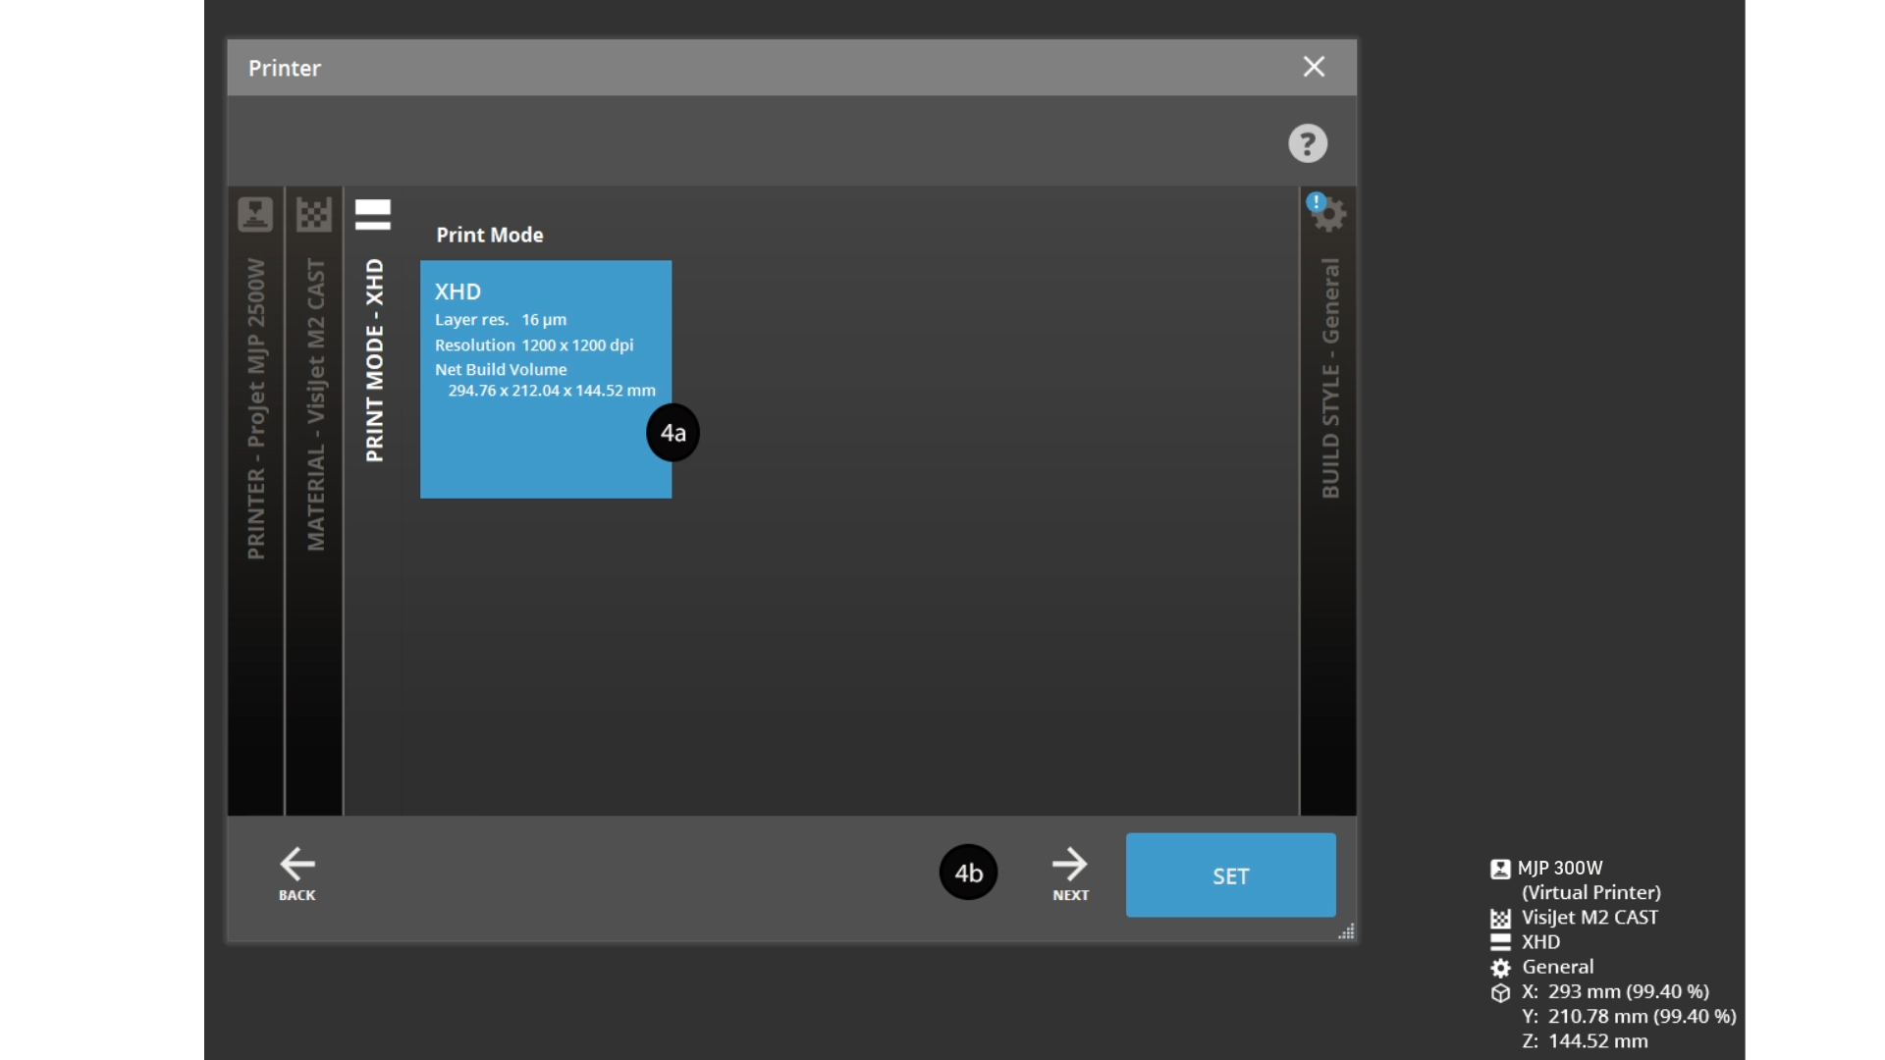Click the build volume cube icon
This screenshot has height=1060, width=1885.
1500,993
